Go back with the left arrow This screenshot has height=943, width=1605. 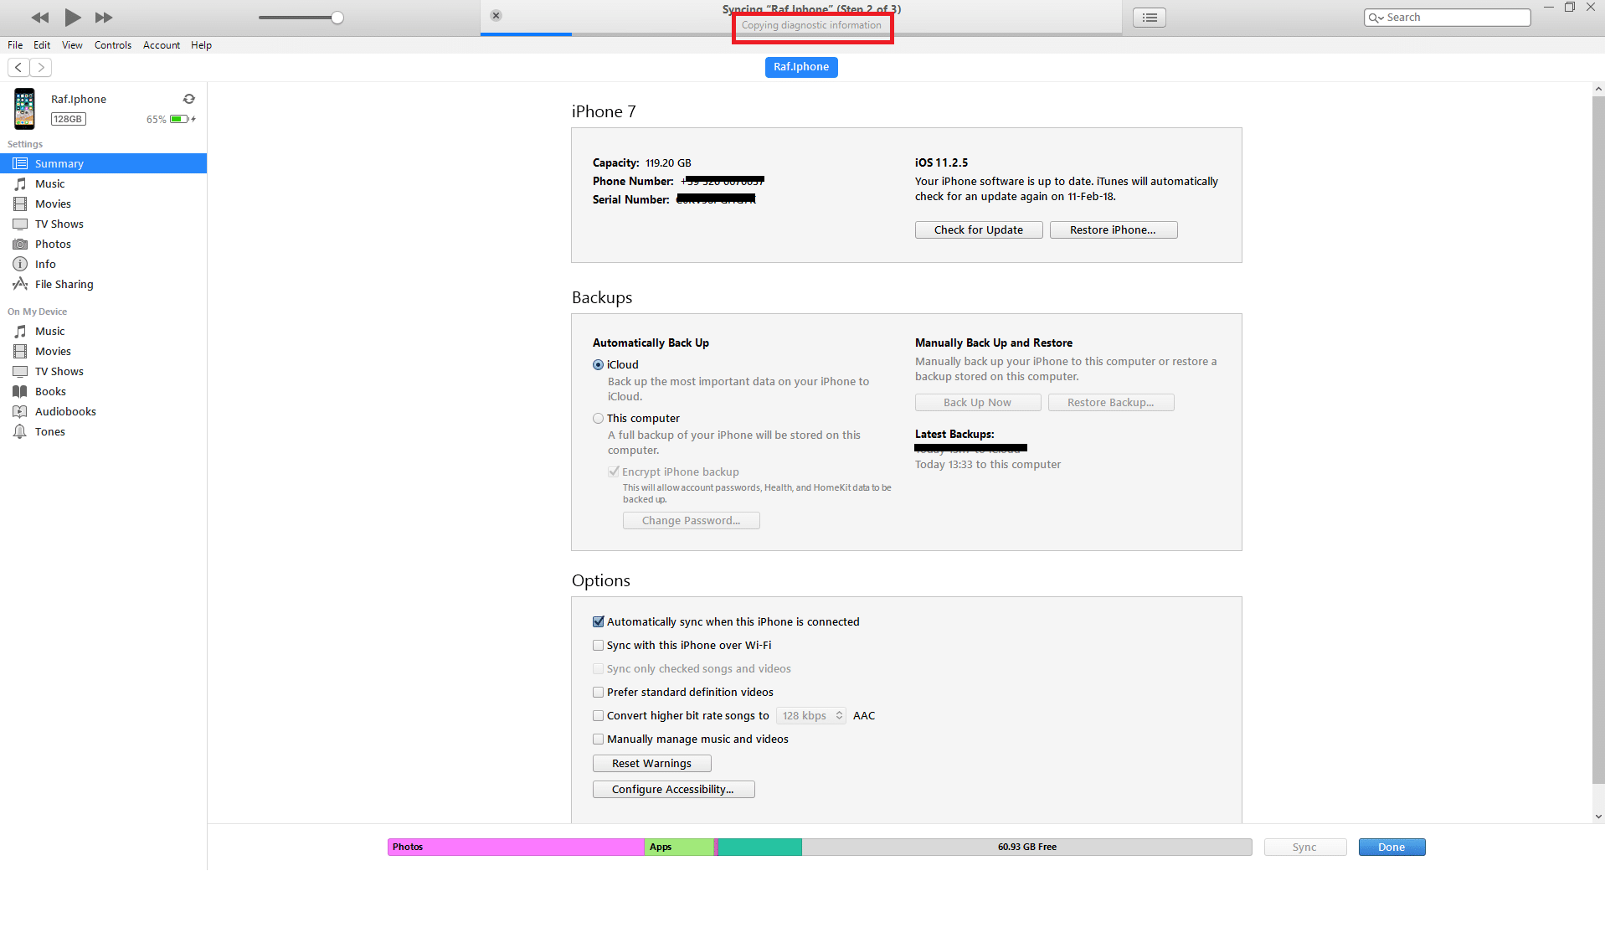pos(18,67)
